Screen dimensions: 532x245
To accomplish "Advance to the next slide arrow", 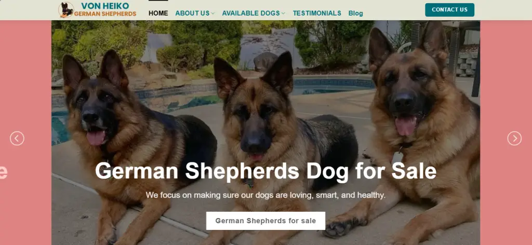I will click(x=514, y=138).
